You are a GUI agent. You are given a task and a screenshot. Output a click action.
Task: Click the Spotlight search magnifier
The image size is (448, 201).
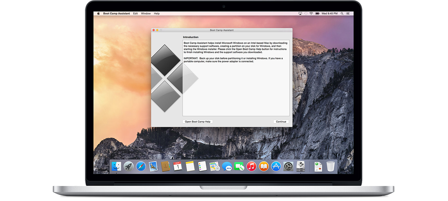coord(342,13)
